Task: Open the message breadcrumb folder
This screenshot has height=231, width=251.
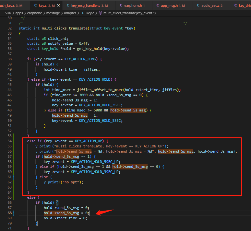Action: pyautogui.click(x=53, y=13)
